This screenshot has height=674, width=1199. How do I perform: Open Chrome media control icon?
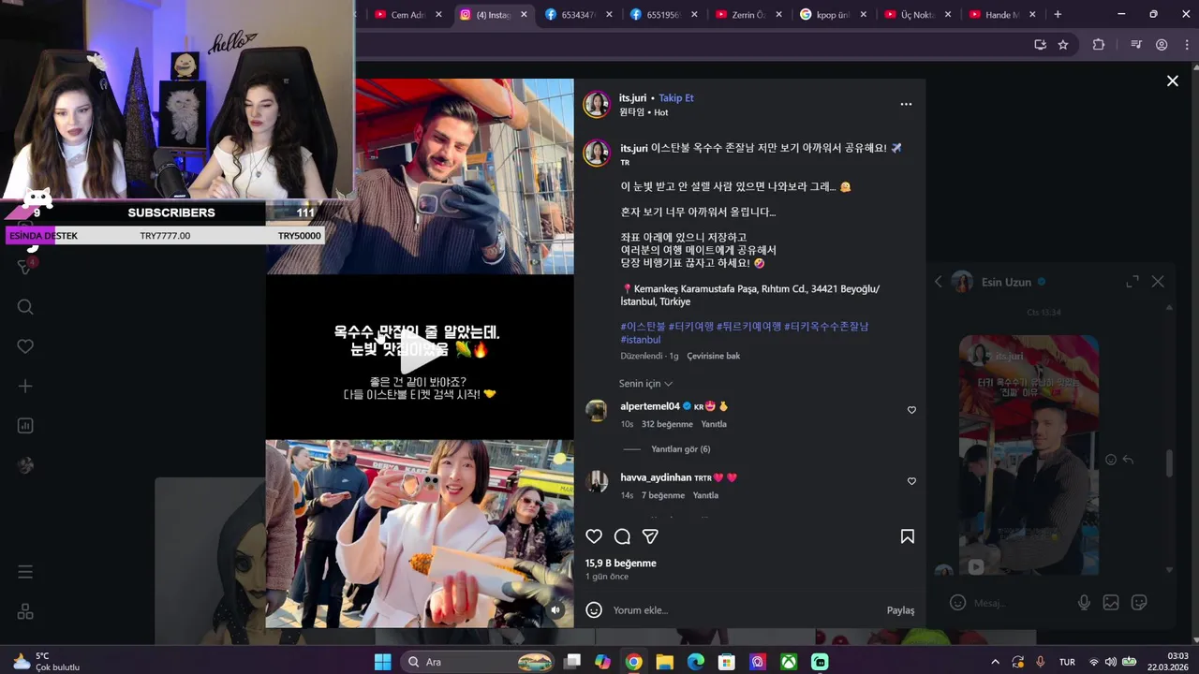click(x=1136, y=44)
